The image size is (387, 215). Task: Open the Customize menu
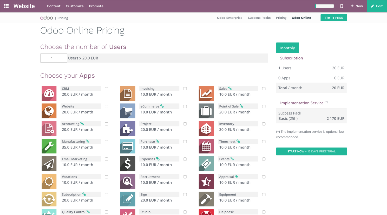(x=75, y=6)
